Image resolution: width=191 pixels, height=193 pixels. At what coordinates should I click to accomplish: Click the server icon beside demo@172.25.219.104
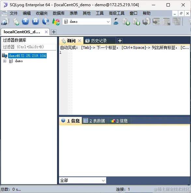5,56
